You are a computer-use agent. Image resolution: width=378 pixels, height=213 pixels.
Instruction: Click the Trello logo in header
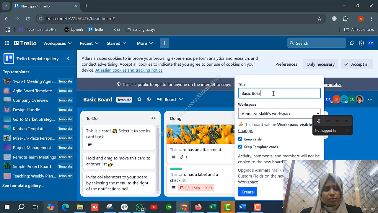[x=25, y=43]
